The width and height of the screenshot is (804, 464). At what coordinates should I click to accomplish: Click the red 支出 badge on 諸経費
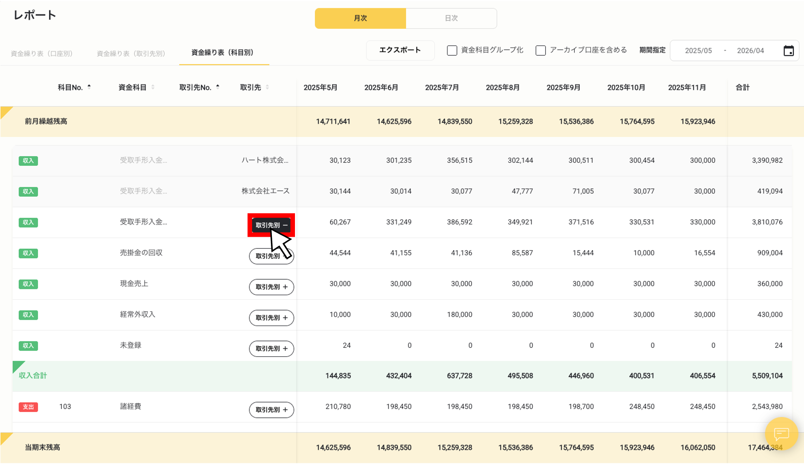tap(28, 407)
